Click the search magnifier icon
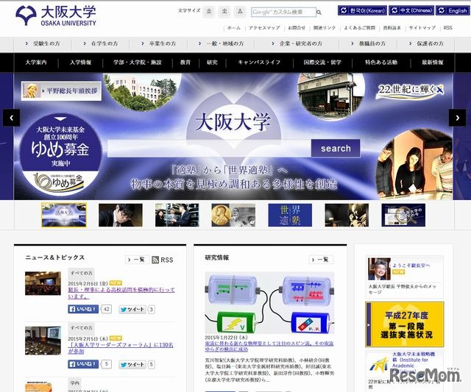This screenshot has width=471, height=392. 319,13
